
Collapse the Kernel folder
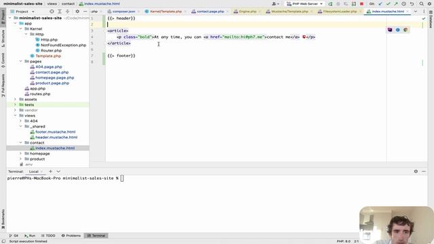tap(21, 28)
